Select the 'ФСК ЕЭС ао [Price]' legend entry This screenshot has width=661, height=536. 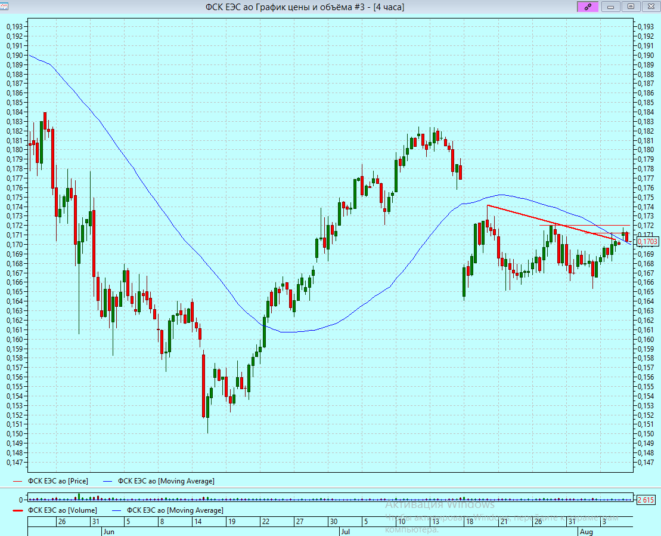58,480
